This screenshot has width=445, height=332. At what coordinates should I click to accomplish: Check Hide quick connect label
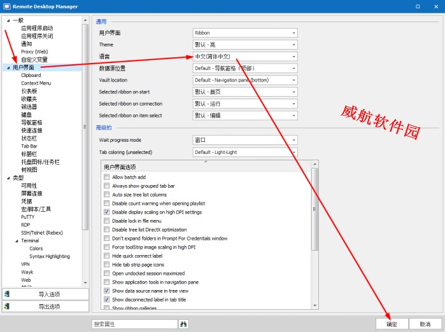coord(107,256)
